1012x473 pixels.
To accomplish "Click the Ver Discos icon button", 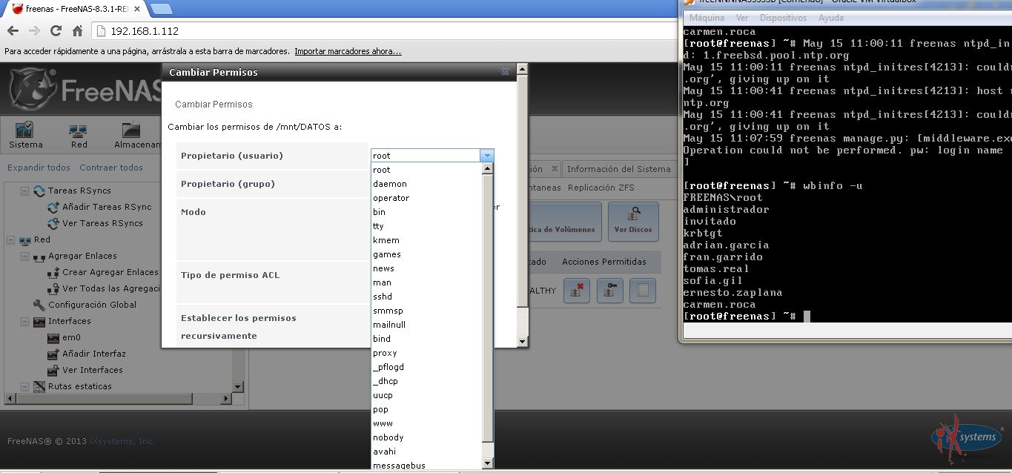I will [x=633, y=221].
